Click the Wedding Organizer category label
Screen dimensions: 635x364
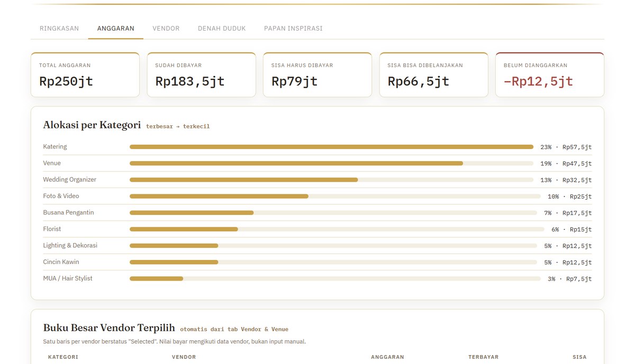tap(70, 180)
